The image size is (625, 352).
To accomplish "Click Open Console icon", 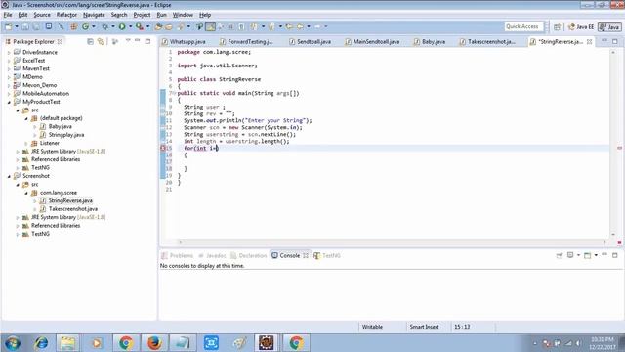I will tap(587, 255).
